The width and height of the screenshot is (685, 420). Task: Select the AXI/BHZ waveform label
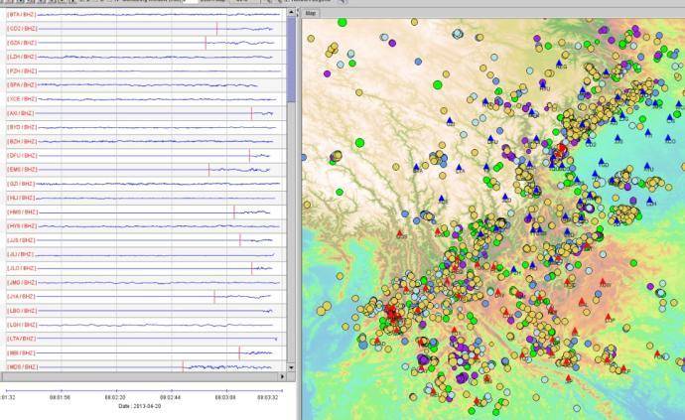click(21, 113)
